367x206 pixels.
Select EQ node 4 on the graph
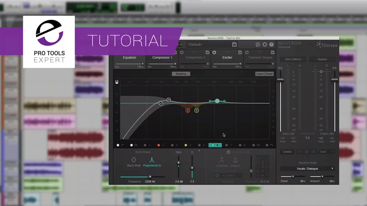point(196,111)
